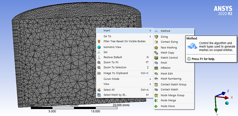
Task: Click the Zoom To Fit magnifier icon
Action: pyautogui.click(x=99, y=62)
